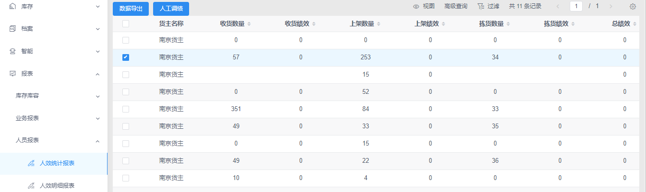Open 高级查询 advanced search
This screenshot has height=192, width=646.
[x=456, y=6]
